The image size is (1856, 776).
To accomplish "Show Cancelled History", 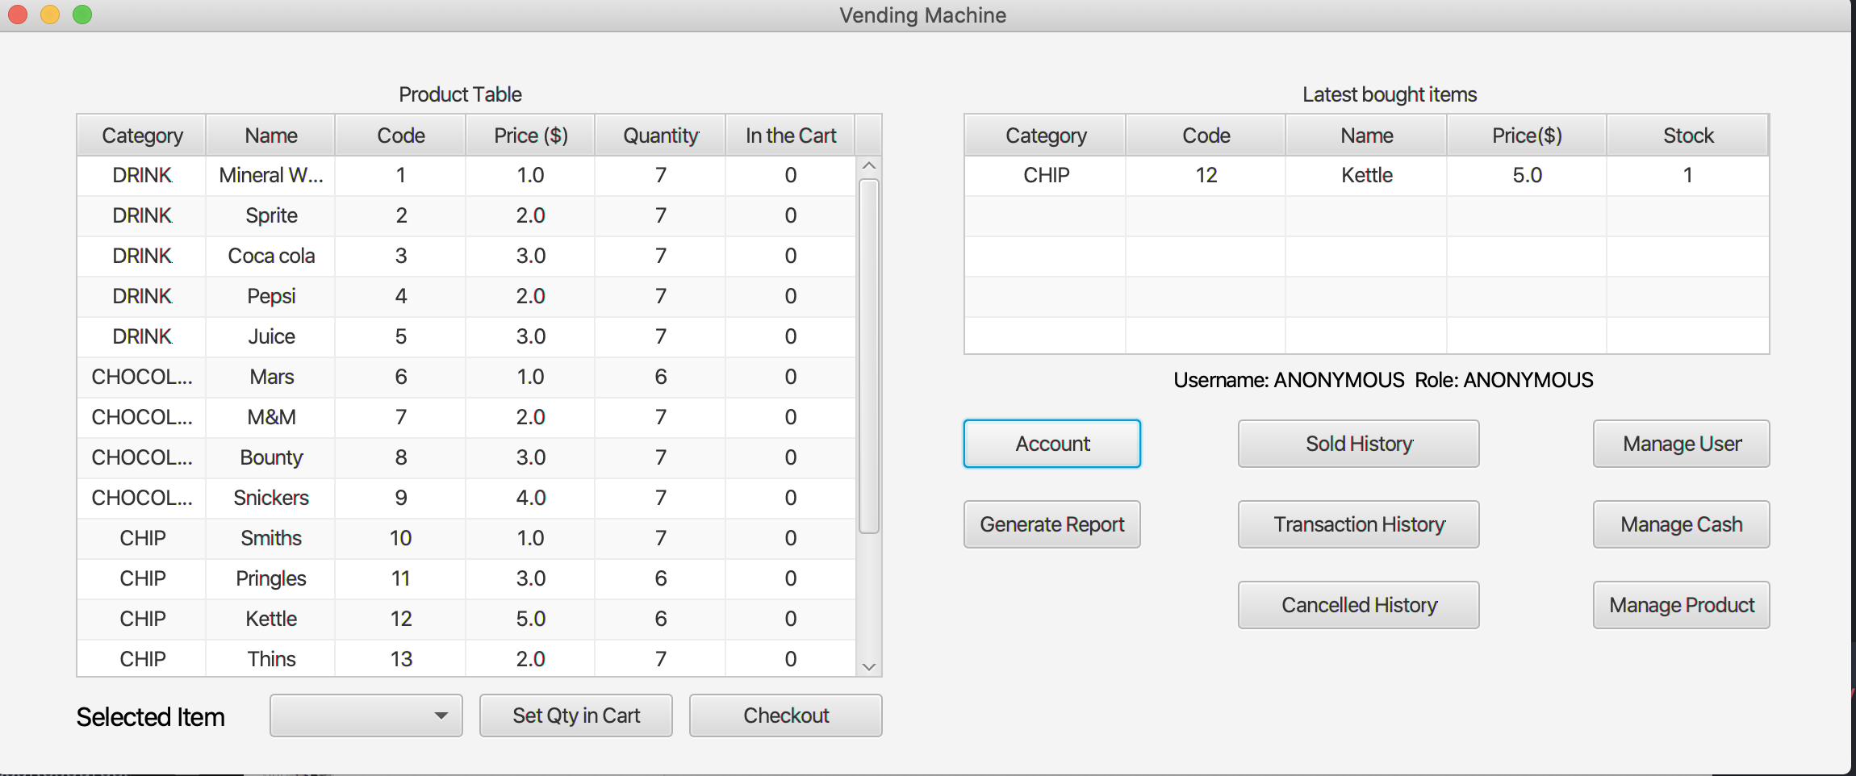I will click(x=1358, y=605).
